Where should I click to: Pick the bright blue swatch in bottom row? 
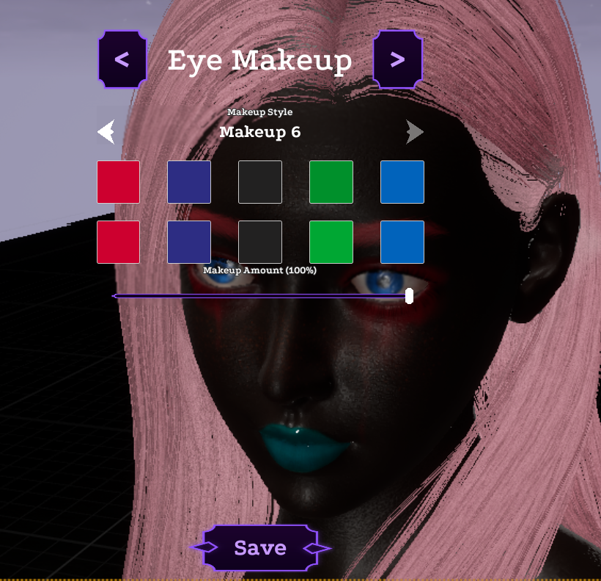[402, 242]
